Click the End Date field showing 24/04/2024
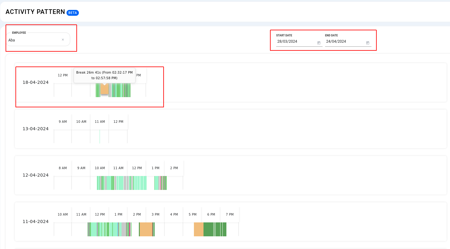The height and width of the screenshot is (249, 450). click(x=344, y=41)
